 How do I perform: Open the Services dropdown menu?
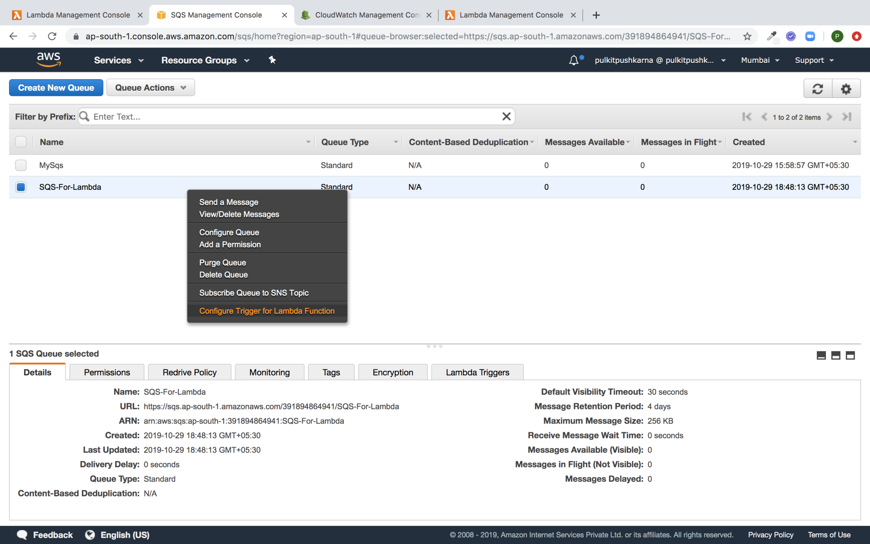tap(118, 60)
